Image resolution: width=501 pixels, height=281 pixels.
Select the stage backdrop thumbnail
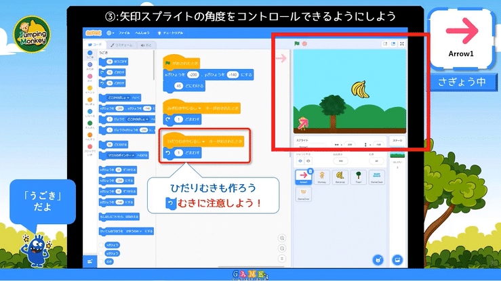pos(397,155)
